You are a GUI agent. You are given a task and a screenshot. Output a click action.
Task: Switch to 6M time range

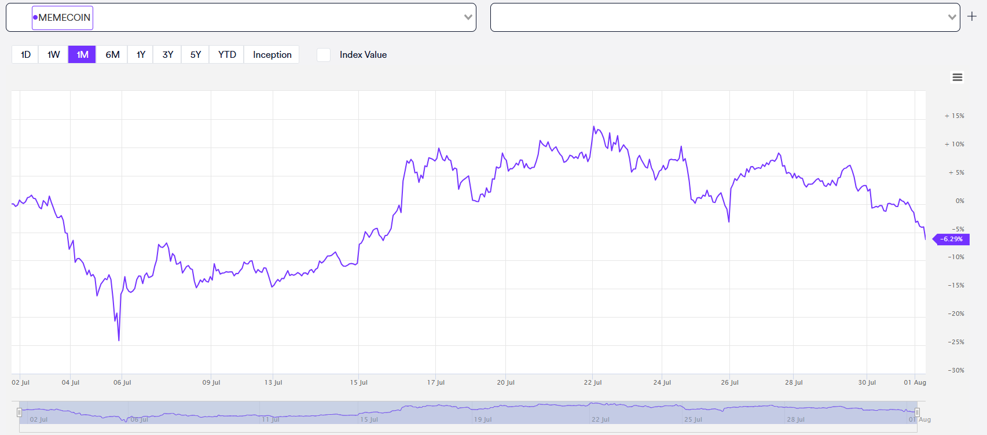pos(112,54)
